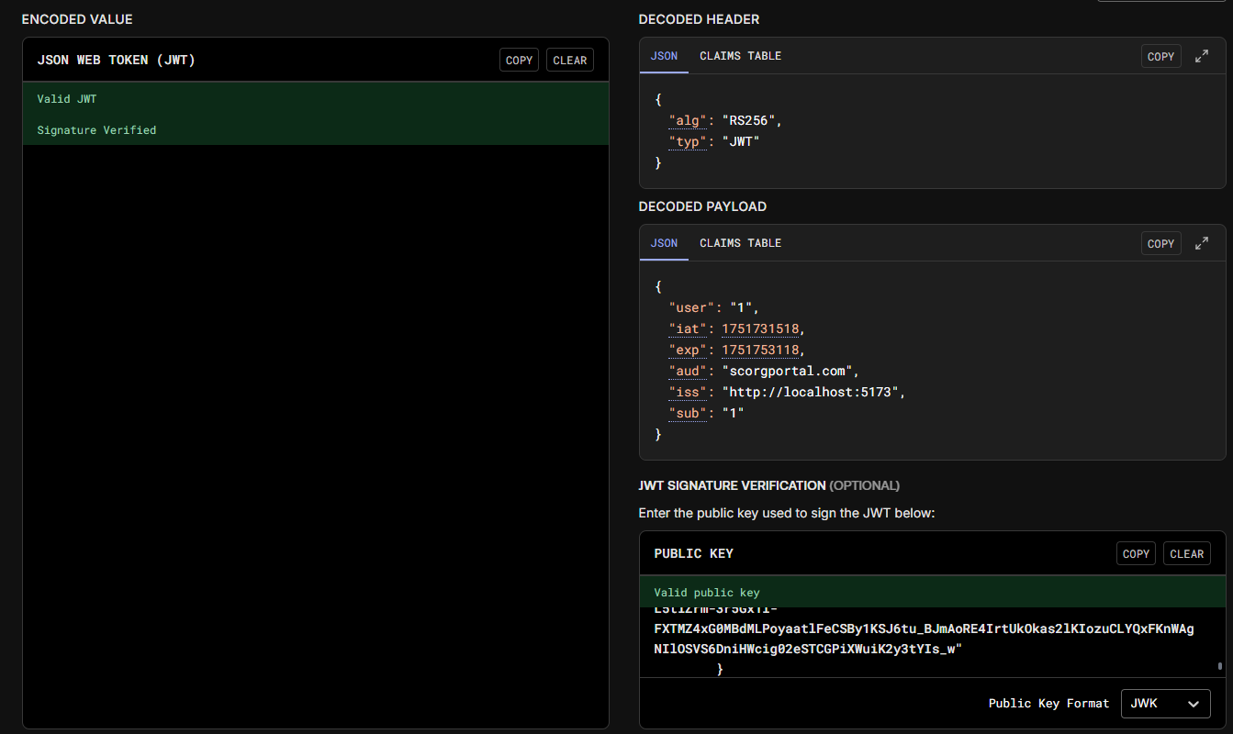Image resolution: width=1233 pixels, height=734 pixels.
Task: Click the "typ" claim key
Action: tap(689, 141)
